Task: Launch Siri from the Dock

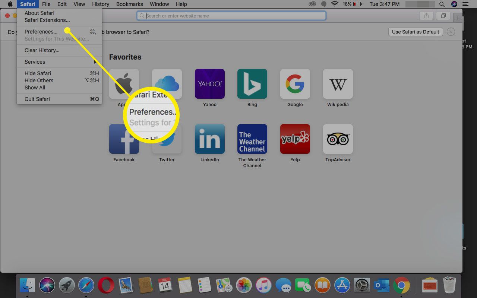Action: coord(47,285)
